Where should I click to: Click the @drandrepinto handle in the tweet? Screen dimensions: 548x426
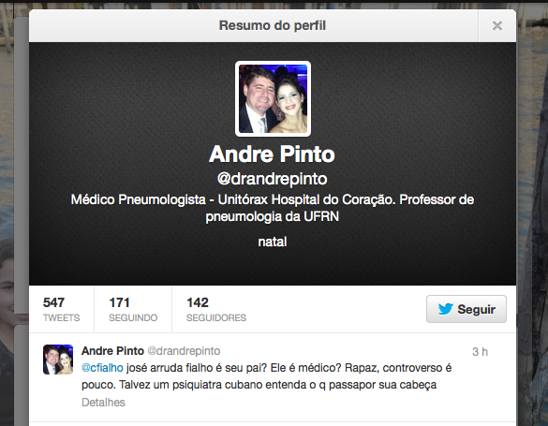coord(184,351)
